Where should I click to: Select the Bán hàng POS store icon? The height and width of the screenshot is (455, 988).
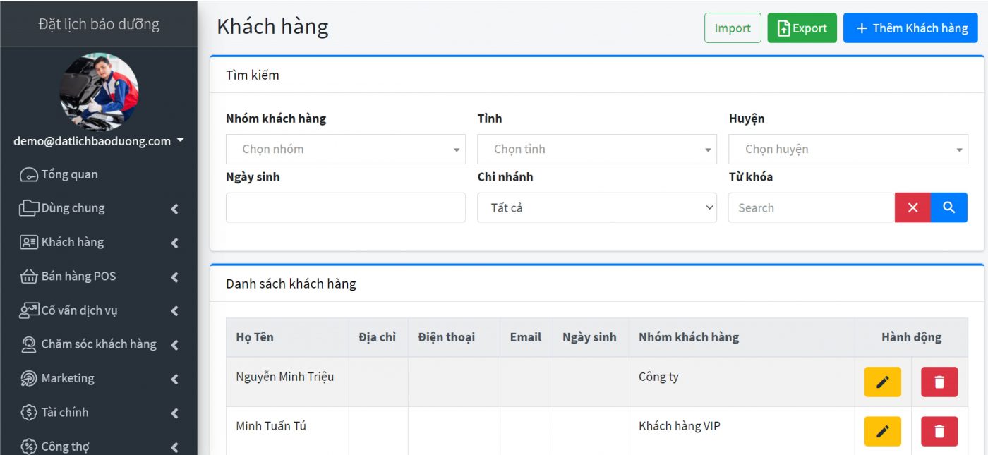point(26,276)
